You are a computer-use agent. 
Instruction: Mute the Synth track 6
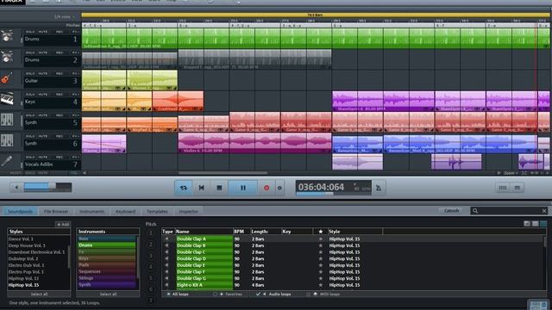[43, 136]
